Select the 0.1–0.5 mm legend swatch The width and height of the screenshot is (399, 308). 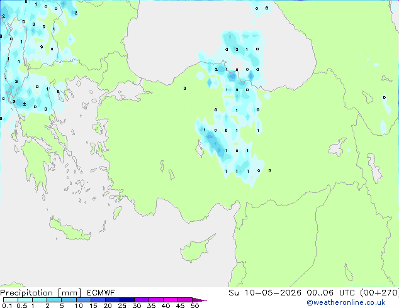click(11, 300)
